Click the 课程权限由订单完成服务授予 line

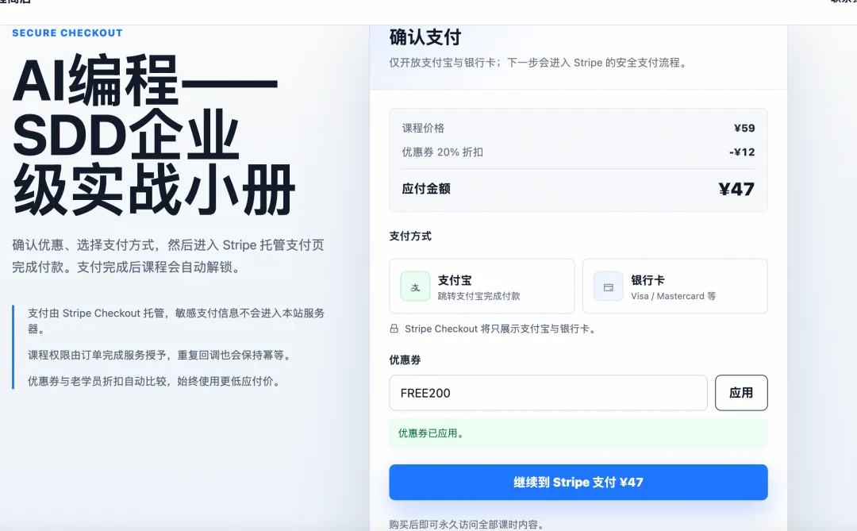point(160,355)
